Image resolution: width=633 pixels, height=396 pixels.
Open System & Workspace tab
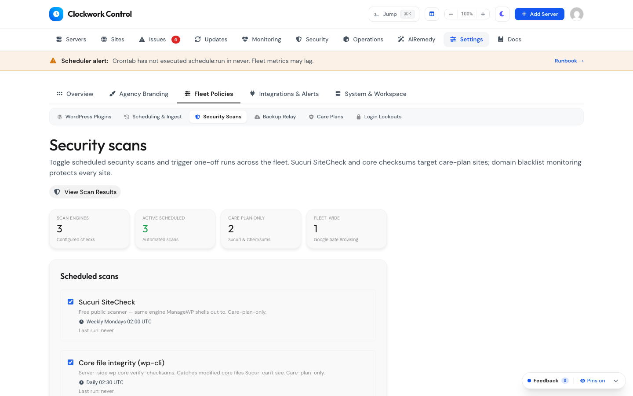point(371,94)
